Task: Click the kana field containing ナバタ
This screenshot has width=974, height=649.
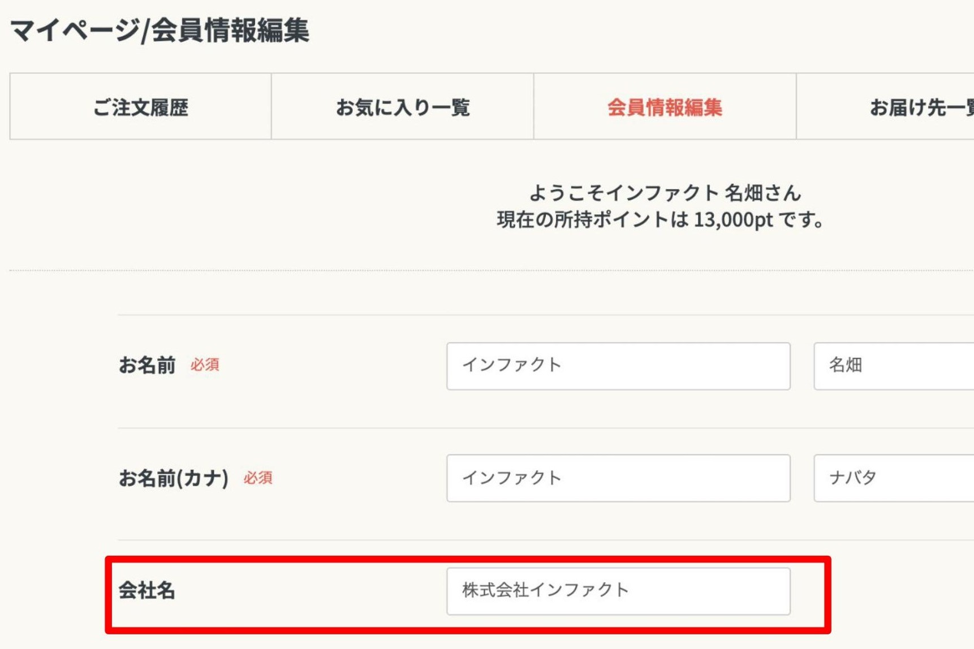Action: click(x=894, y=478)
